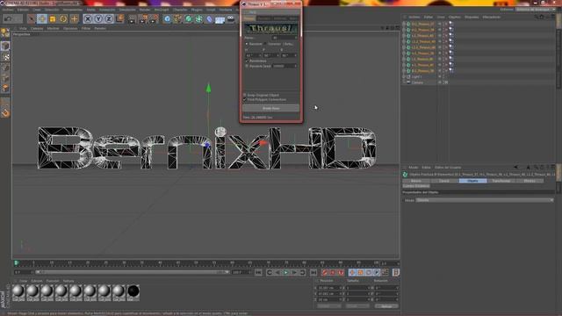Select Random radio button in Thrausi window

[x=247, y=44]
